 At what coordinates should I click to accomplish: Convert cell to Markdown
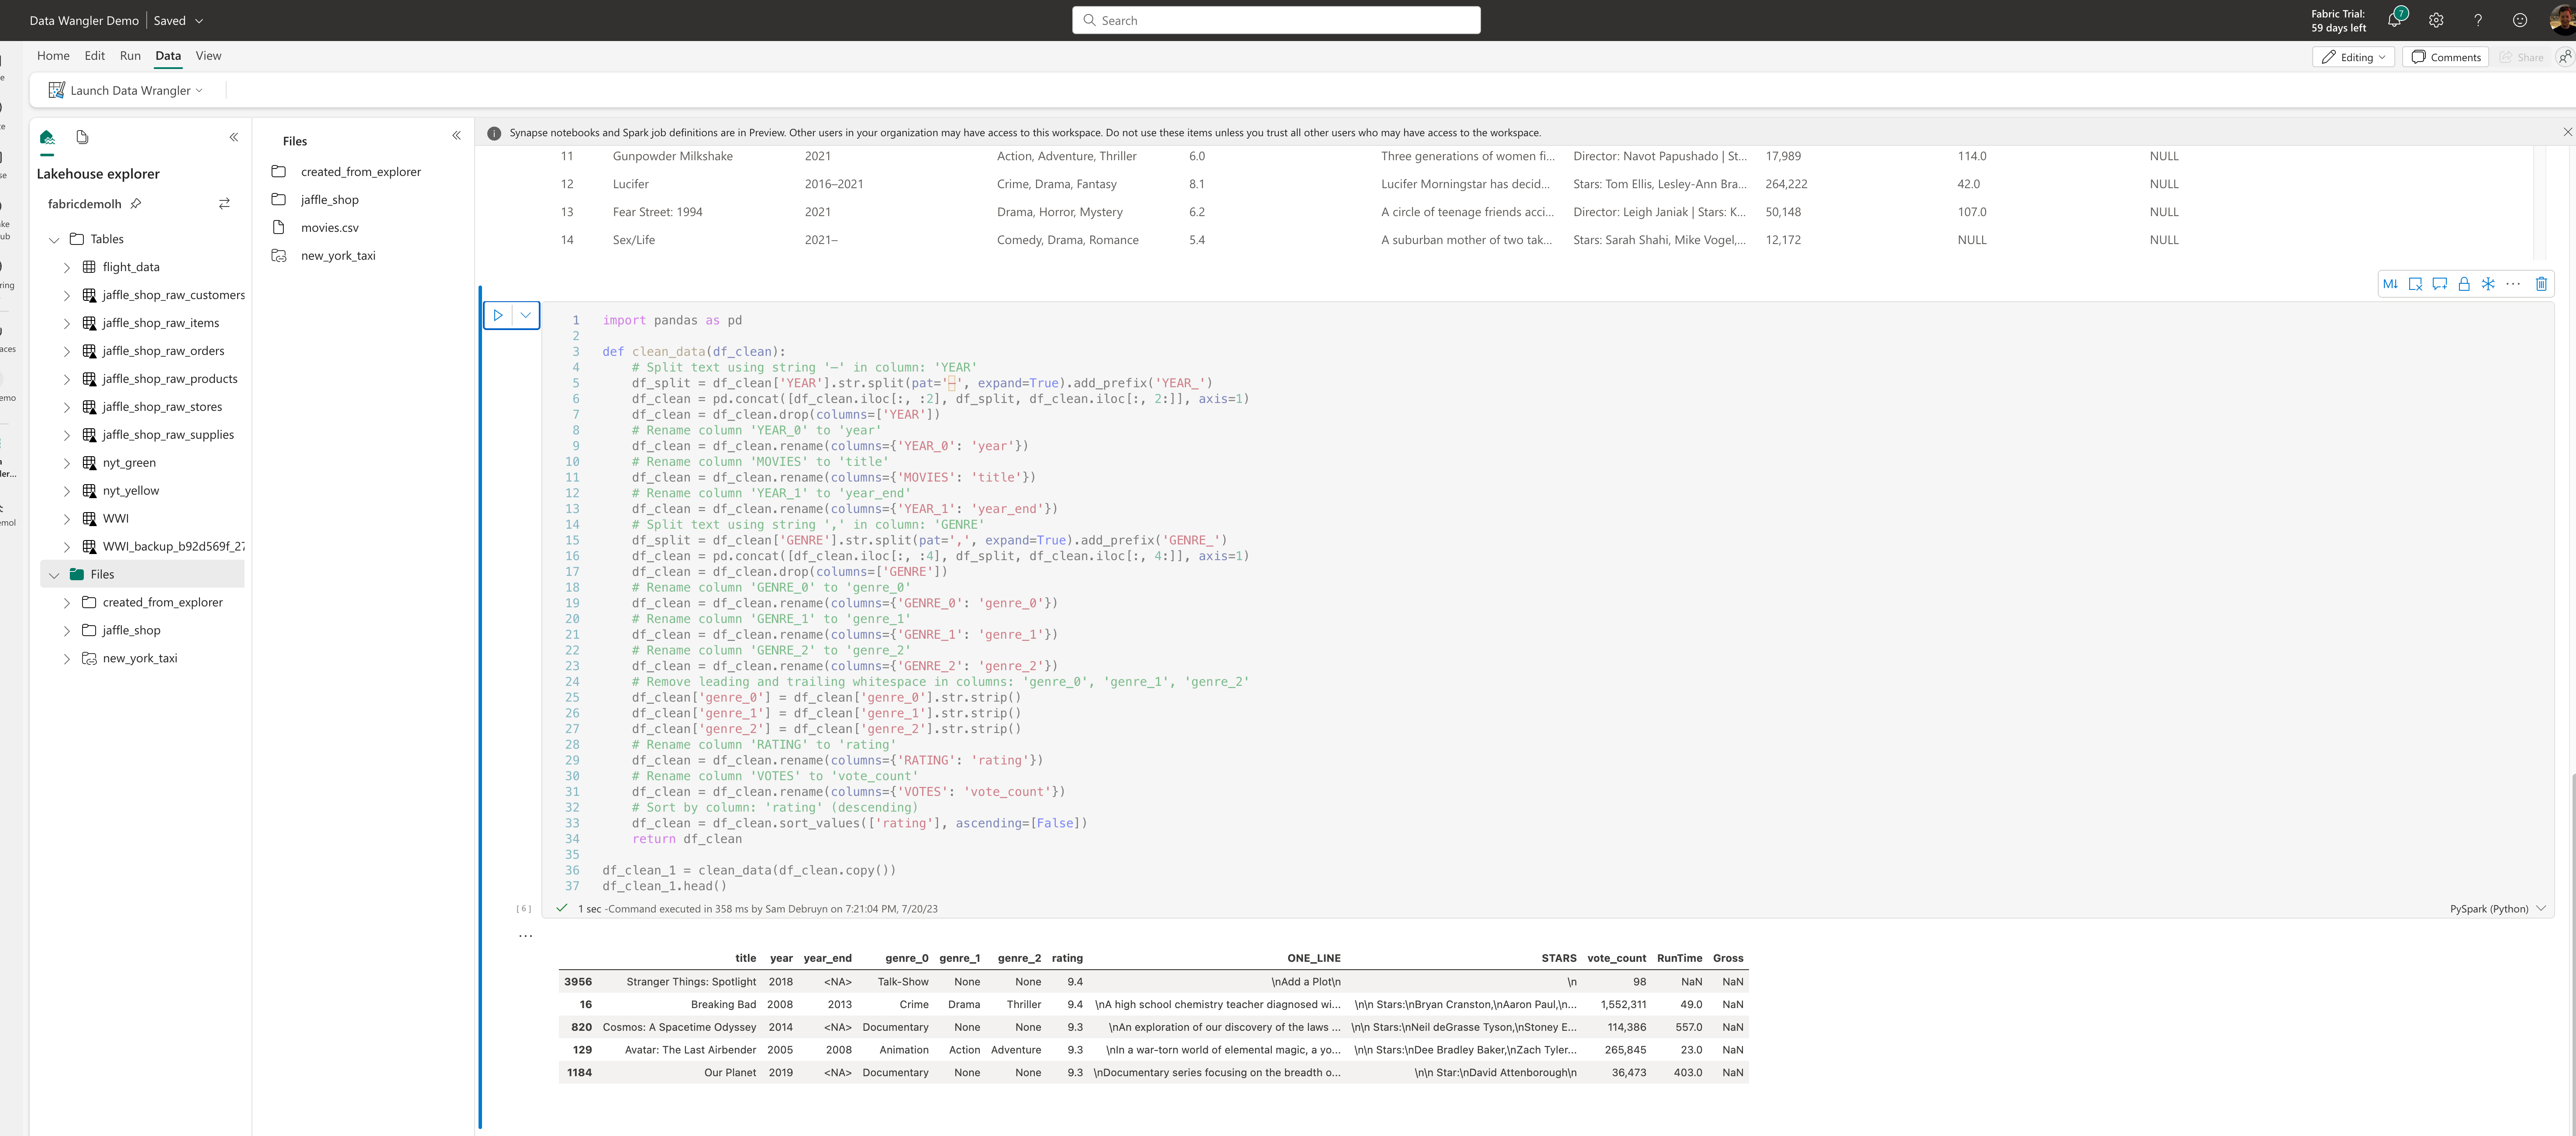[2390, 284]
